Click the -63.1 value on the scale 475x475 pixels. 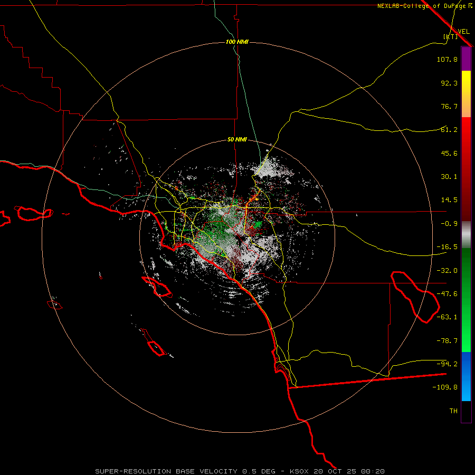pos(447,317)
